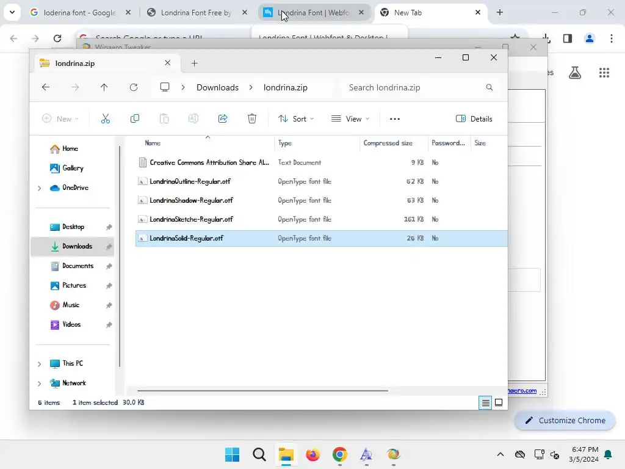Expand the Network tree node
The width and height of the screenshot is (625, 469).
click(40, 384)
